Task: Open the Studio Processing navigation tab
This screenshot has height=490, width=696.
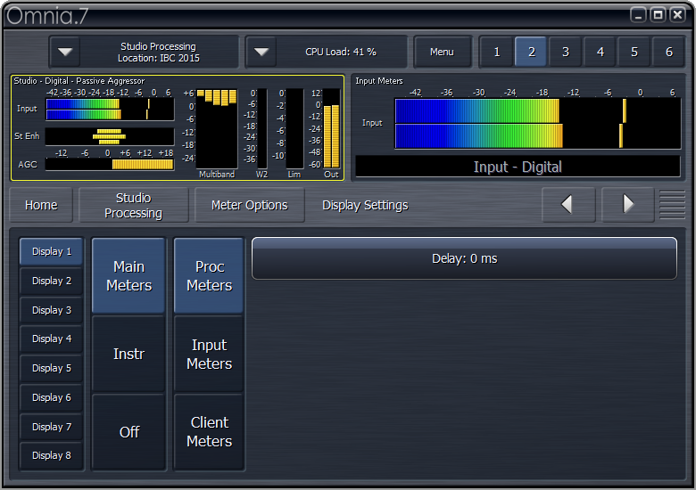Action: [x=133, y=205]
